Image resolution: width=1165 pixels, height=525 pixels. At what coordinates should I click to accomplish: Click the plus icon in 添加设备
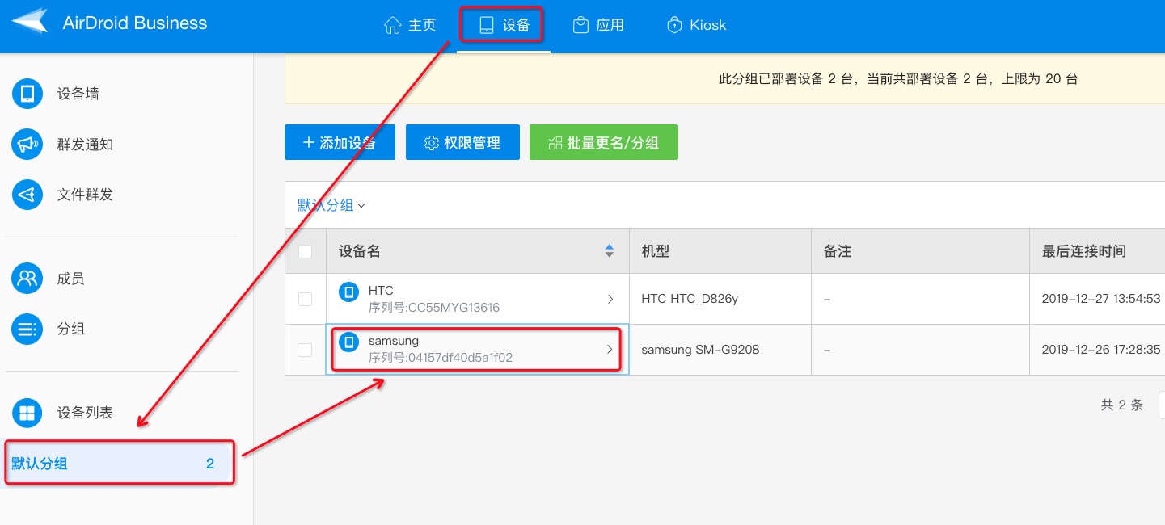click(308, 142)
